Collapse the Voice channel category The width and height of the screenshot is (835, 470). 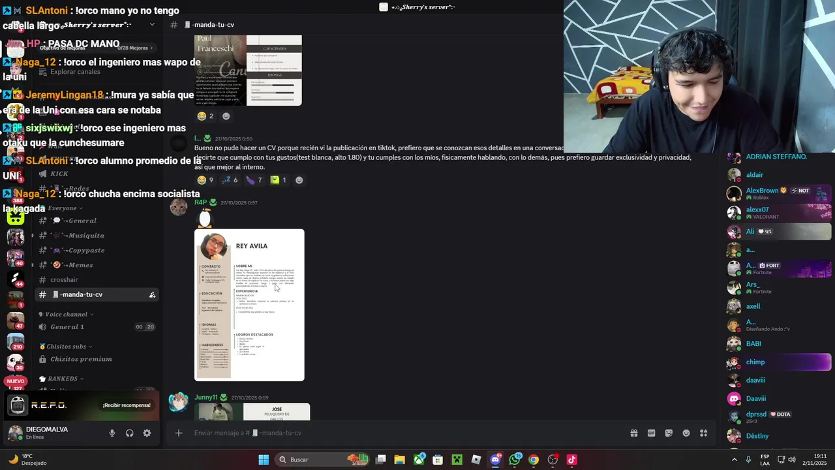66,314
